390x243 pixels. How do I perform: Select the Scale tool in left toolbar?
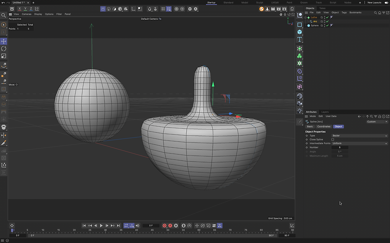[x=4, y=56]
